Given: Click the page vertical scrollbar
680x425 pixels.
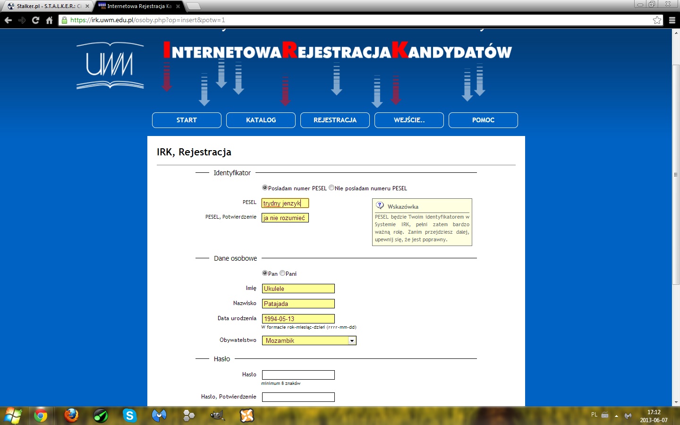Looking at the screenshot, I should (x=676, y=175).
